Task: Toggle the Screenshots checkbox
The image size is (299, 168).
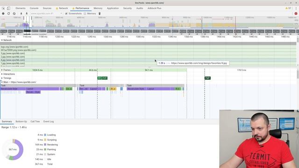Action: click(x=66, y=14)
